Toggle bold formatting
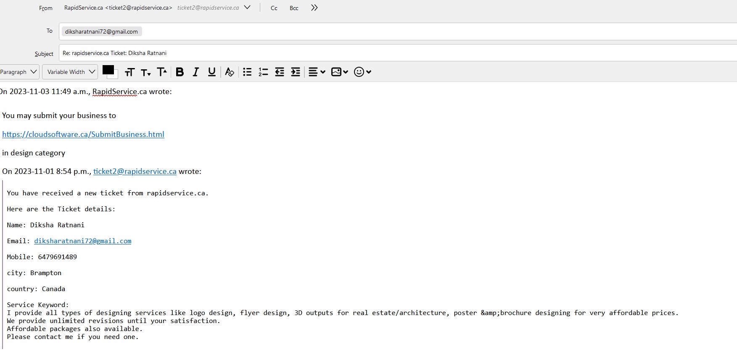 (x=180, y=72)
